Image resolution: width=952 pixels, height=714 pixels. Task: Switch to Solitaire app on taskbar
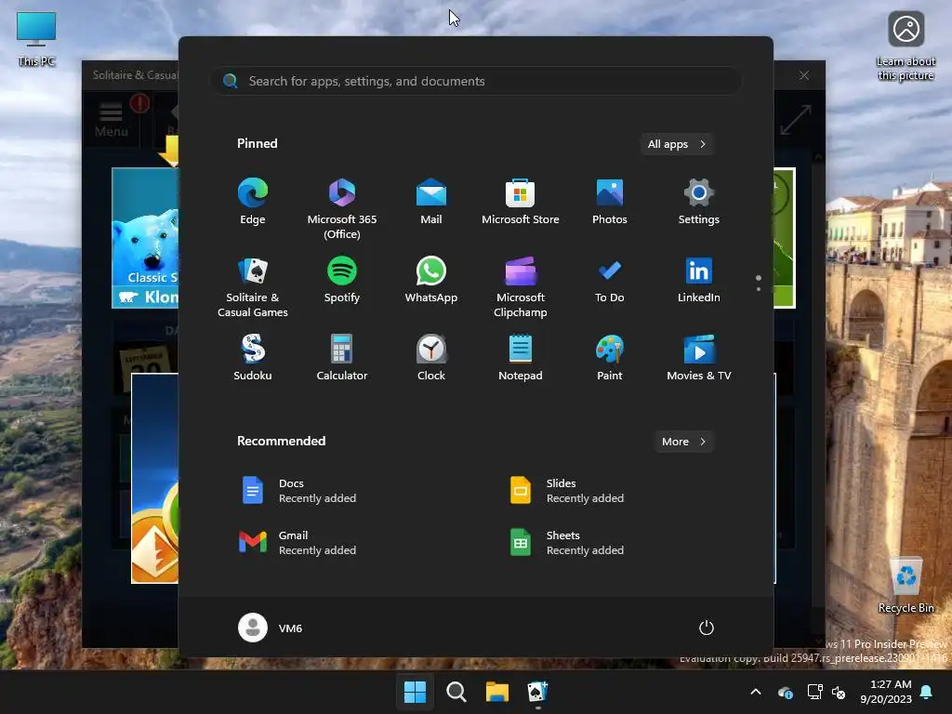click(538, 692)
